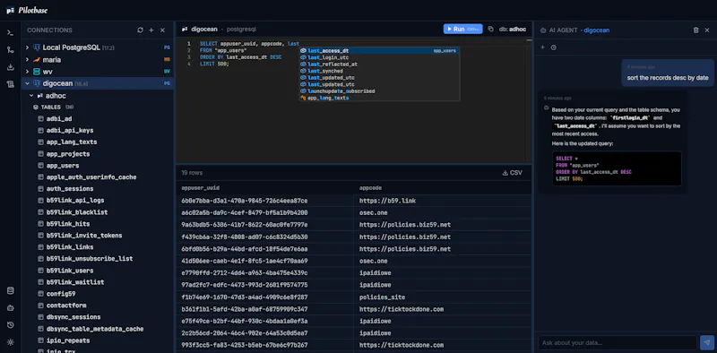Click the AI Agent robot header icon

pos(543,30)
